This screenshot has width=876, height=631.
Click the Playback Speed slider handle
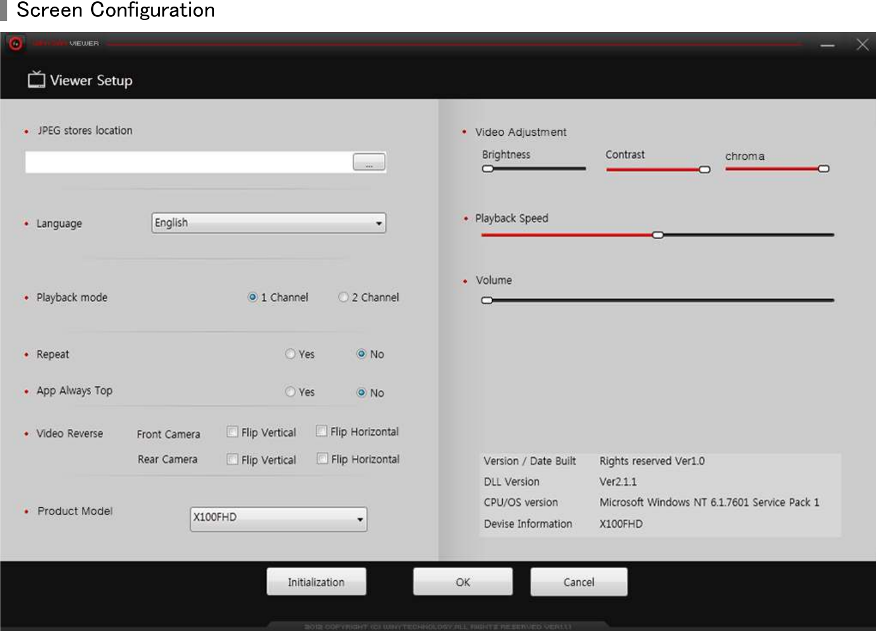pyautogui.click(x=658, y=235)
